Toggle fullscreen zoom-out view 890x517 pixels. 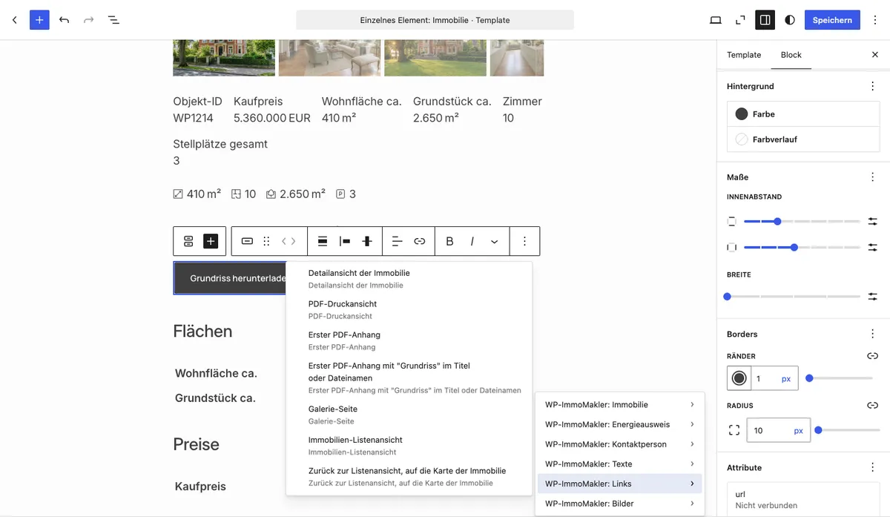tap(740, 20)
